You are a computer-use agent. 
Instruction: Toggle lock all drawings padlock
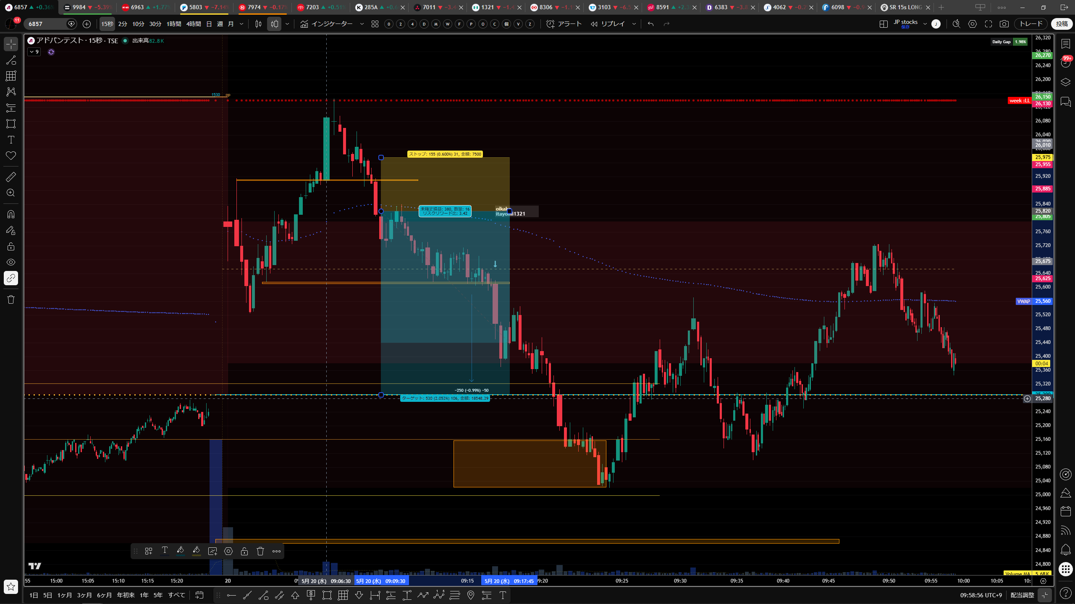point(11,246)
